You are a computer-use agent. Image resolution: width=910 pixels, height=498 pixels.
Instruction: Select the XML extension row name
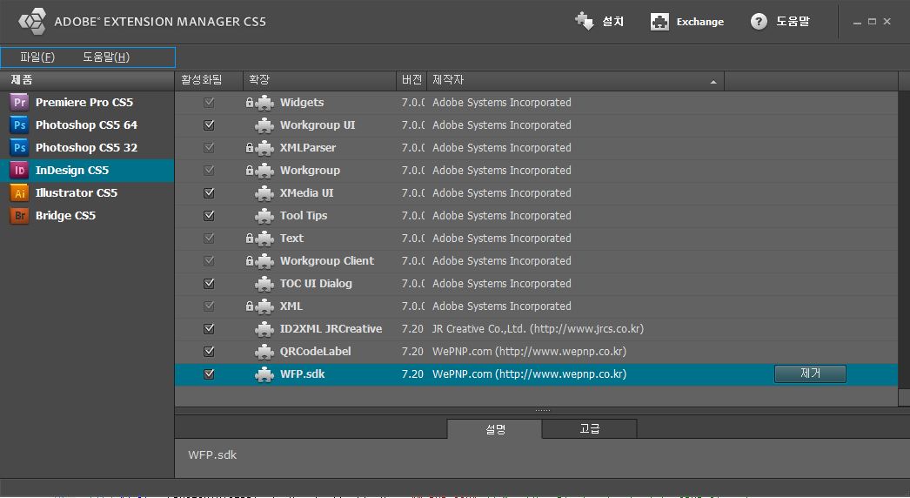click(x=291, y=306)
